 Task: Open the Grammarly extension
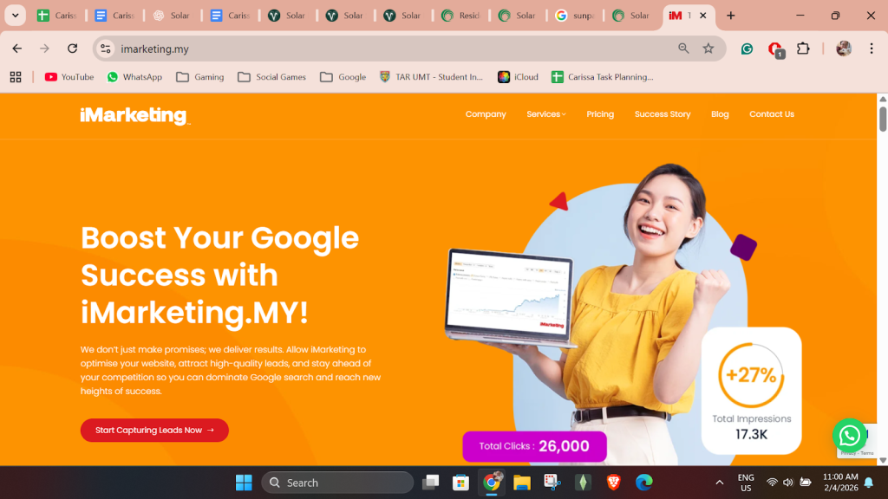pyautogui.click(x=747, y=49)
